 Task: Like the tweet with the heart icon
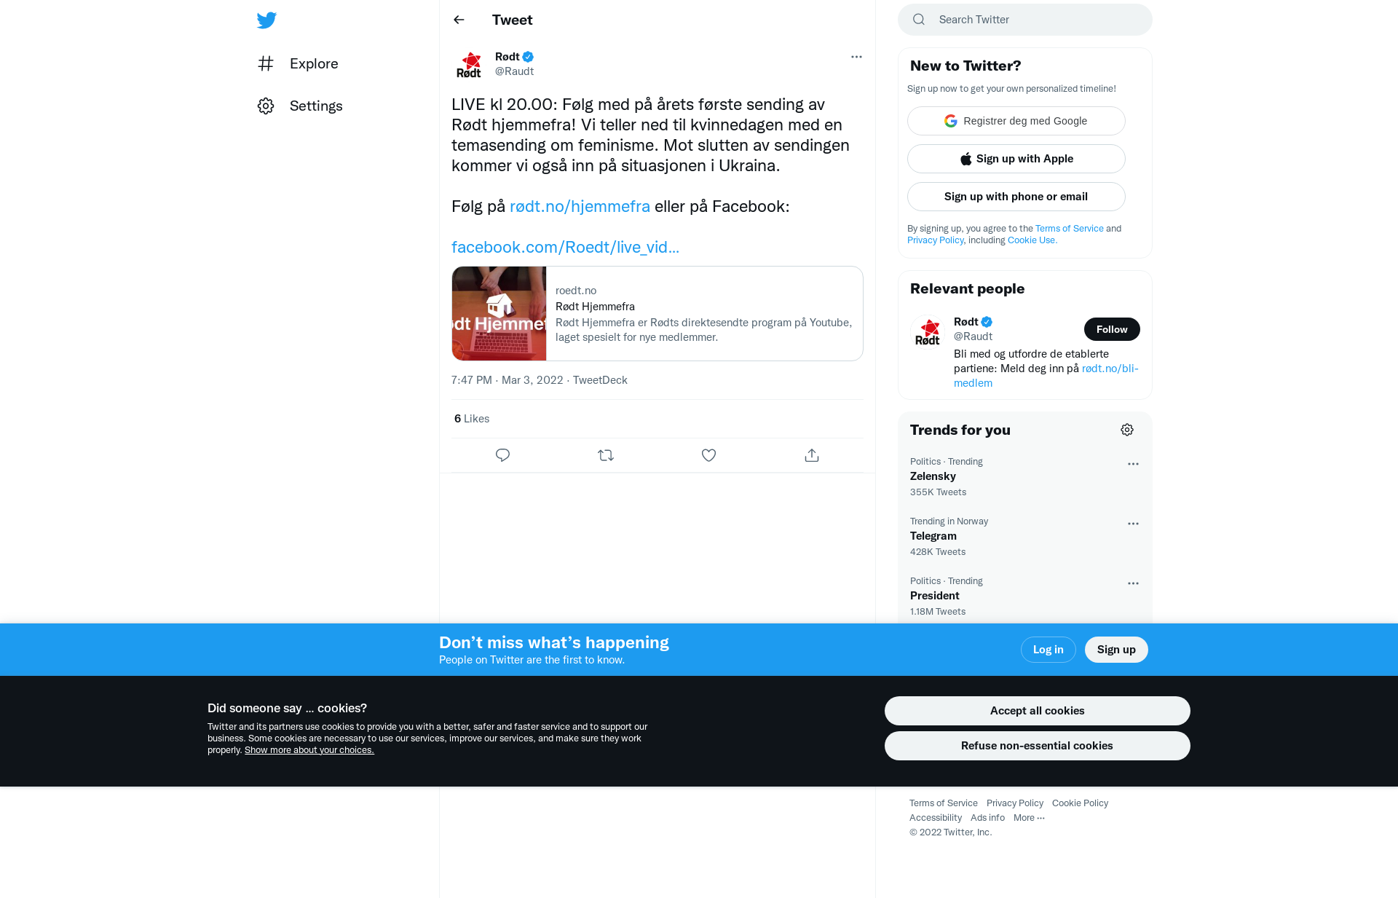click(x=708, y=455)
